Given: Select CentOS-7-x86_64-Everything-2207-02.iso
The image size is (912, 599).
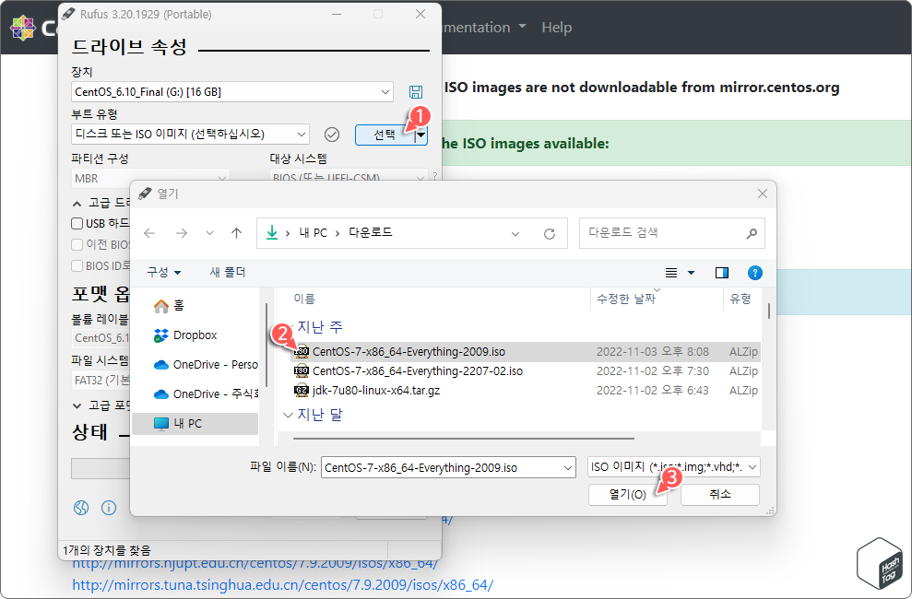Looking at the screenshot, I should point(418,370).
